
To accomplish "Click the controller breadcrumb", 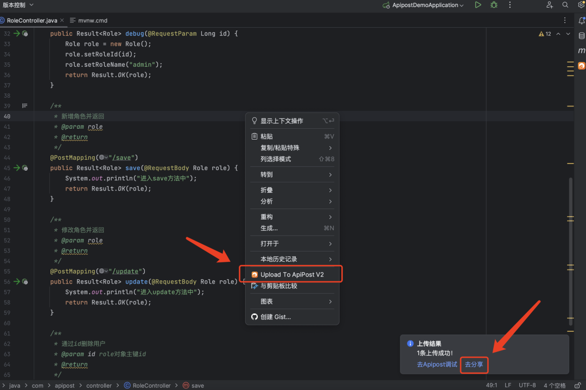I will 99,386.
